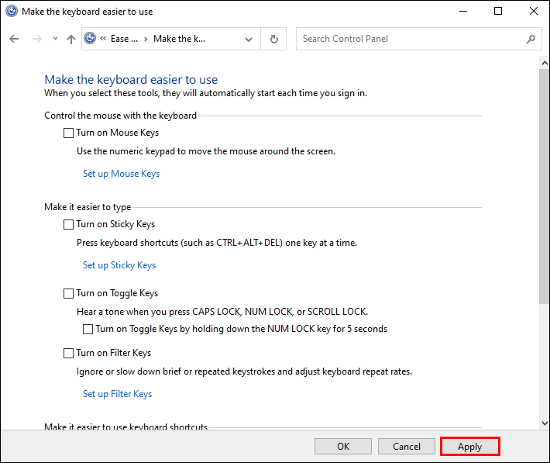Open the Set up Mouse Keys link
This screenshot has width=550, height=463.
click(x=121, y=174)
